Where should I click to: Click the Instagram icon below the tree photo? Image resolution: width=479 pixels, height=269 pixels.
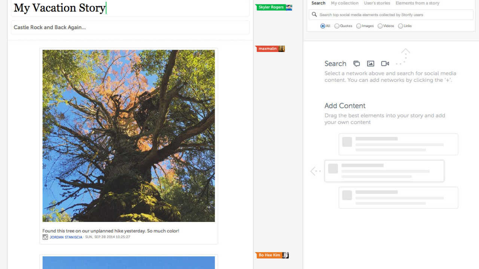pos(45,237)
